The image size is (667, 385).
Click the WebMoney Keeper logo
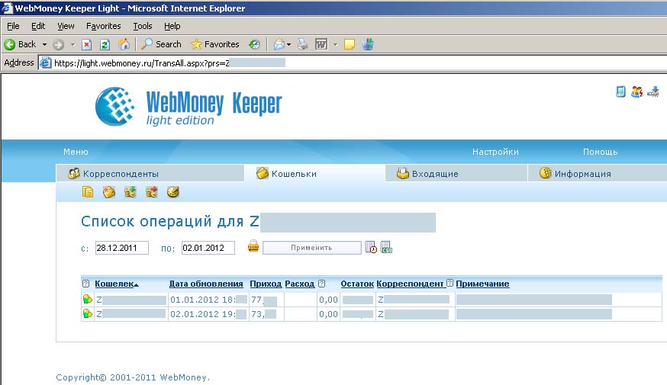tap(188, 107)
